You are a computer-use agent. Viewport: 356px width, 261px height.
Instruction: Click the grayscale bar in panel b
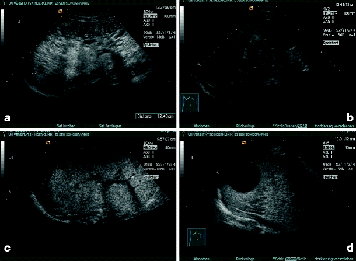182,24
